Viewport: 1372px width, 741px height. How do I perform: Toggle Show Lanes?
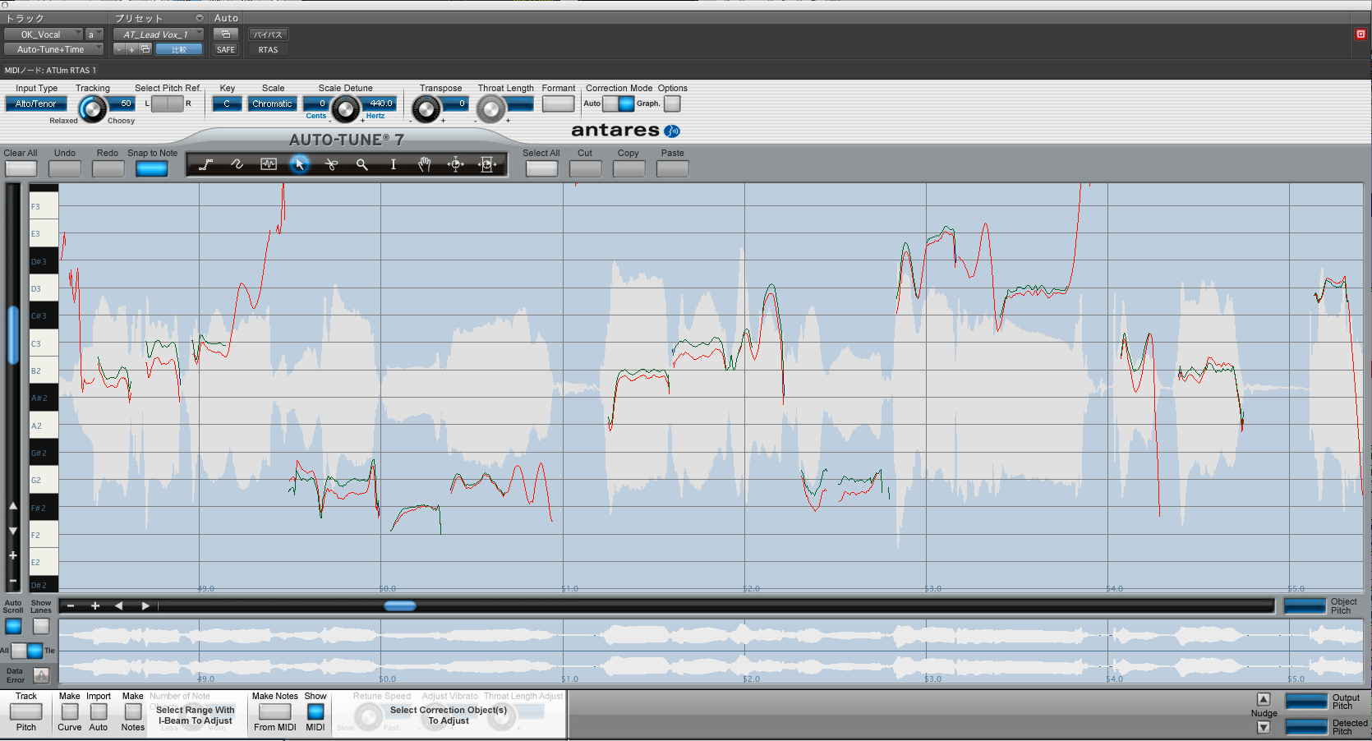coord(41,626)
